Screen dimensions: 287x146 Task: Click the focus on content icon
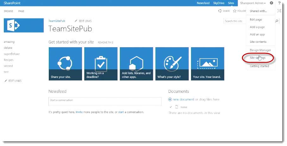[x=279, y=11]
